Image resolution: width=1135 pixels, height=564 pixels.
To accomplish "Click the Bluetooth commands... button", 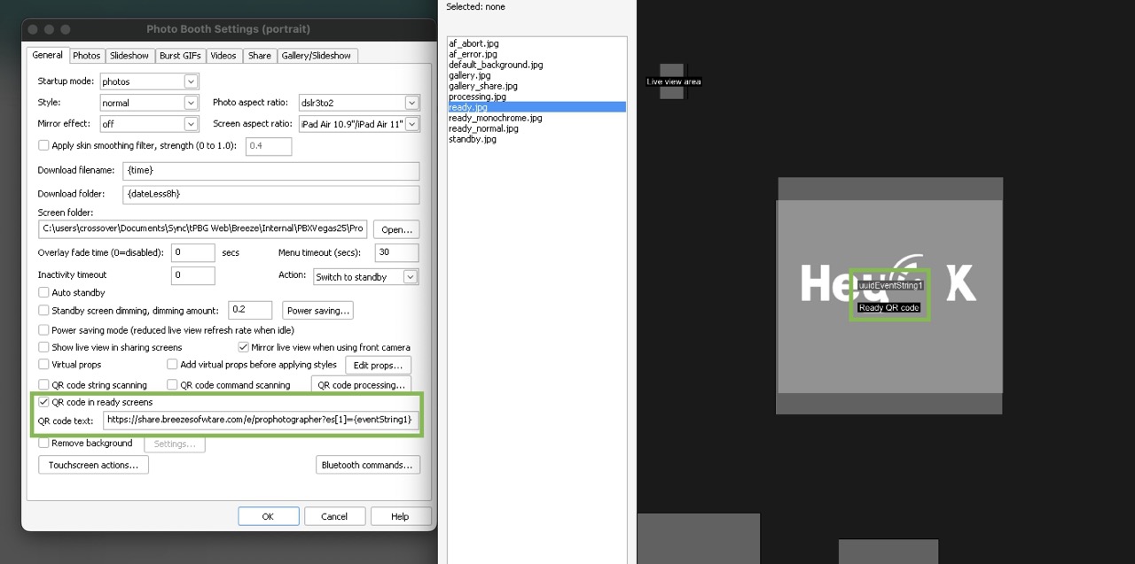I will pos(367,465).
